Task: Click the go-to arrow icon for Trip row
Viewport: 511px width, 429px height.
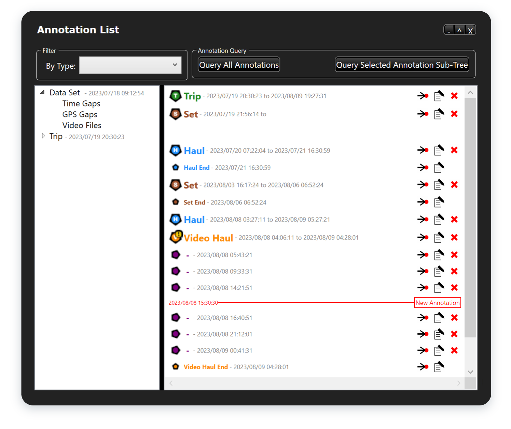Action: (x=423, y=96)
